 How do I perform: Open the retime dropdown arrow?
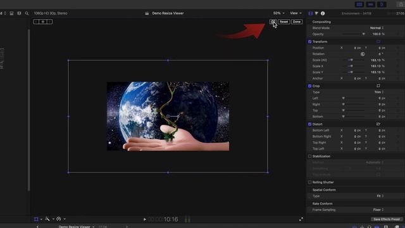click(x=65, y=219)
